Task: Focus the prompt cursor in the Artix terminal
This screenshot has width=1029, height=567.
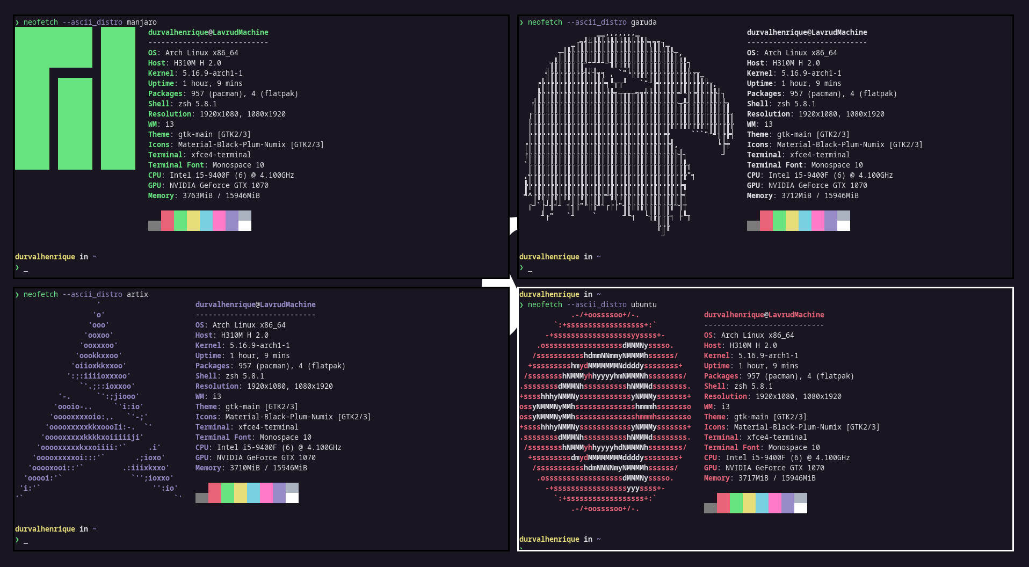Action: click(x=25, y=540)
